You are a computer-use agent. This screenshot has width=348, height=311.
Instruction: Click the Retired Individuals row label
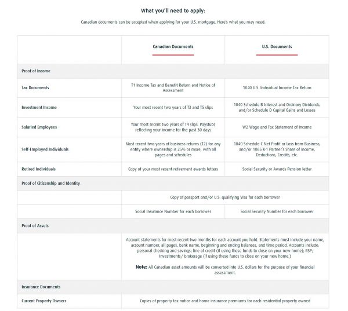click(40, 169)
